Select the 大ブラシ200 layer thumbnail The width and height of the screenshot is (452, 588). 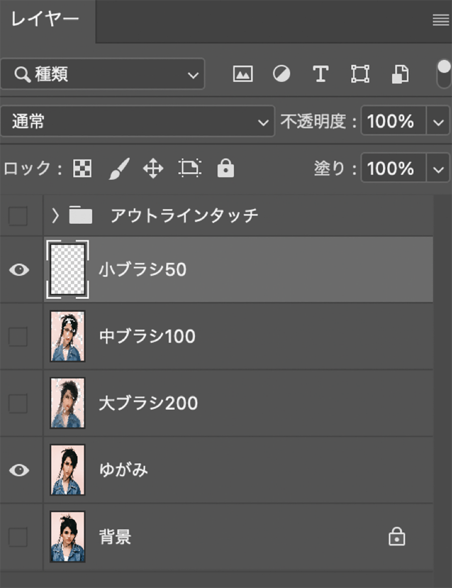pos(67,403)
